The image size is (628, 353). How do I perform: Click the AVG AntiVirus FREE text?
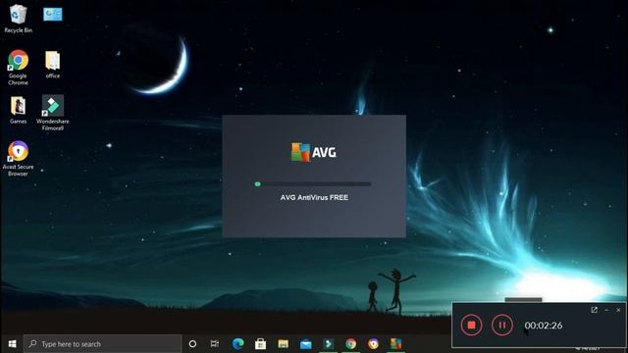314,197
